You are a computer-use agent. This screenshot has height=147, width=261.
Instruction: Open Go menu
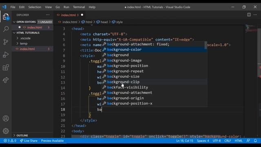[58, 7]
